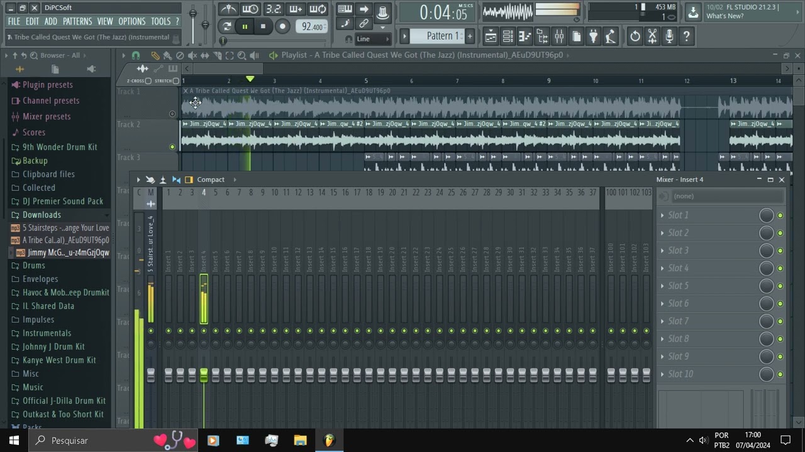Open the FILE menu
The image size is (805, 452).
14,21
